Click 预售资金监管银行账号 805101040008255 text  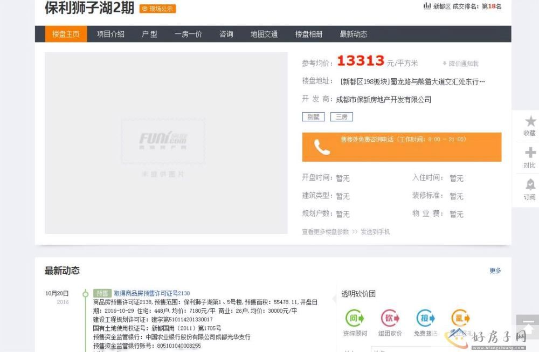coord(147,346)
